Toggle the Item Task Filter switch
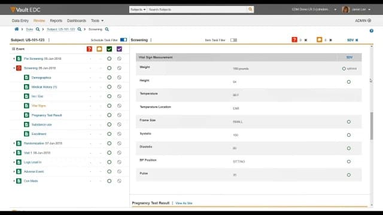This screenshot has width=383, height=215. (x=233, y=40)
